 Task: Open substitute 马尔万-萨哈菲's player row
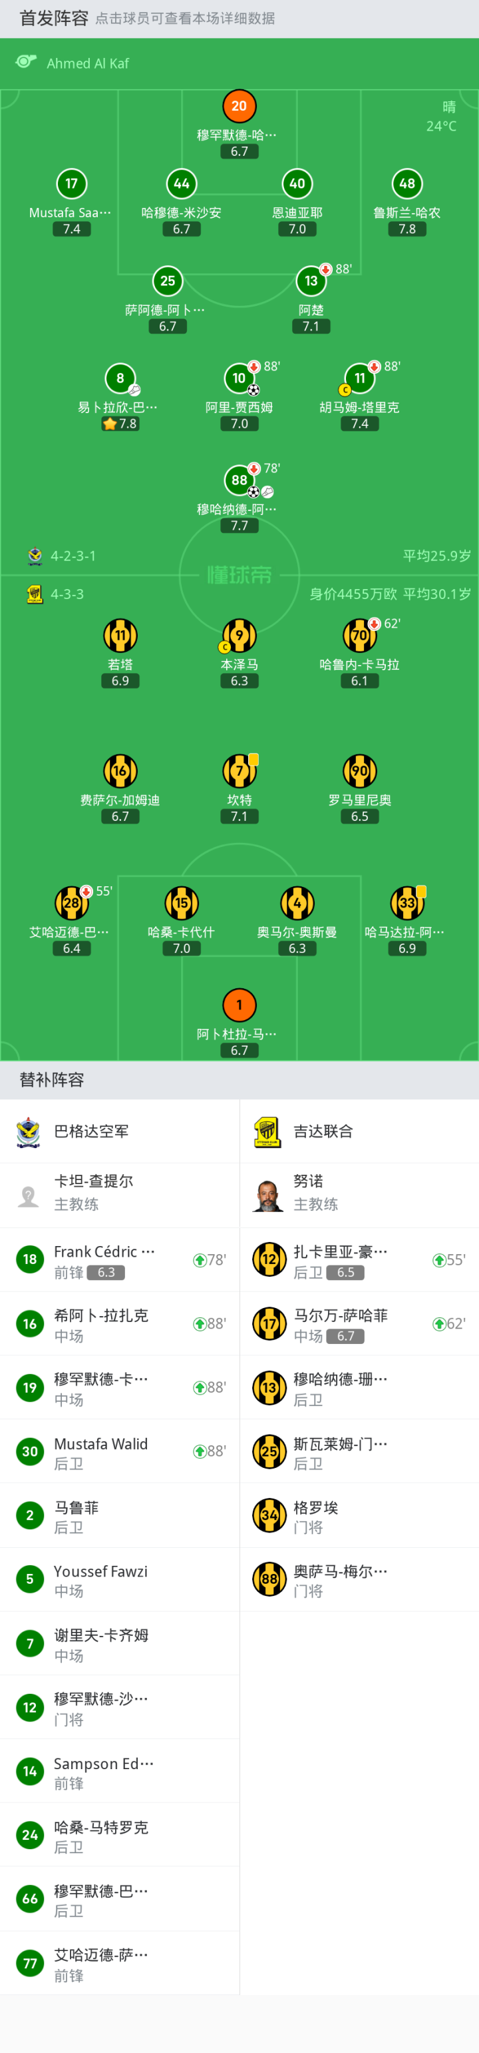coord(358,1324)
